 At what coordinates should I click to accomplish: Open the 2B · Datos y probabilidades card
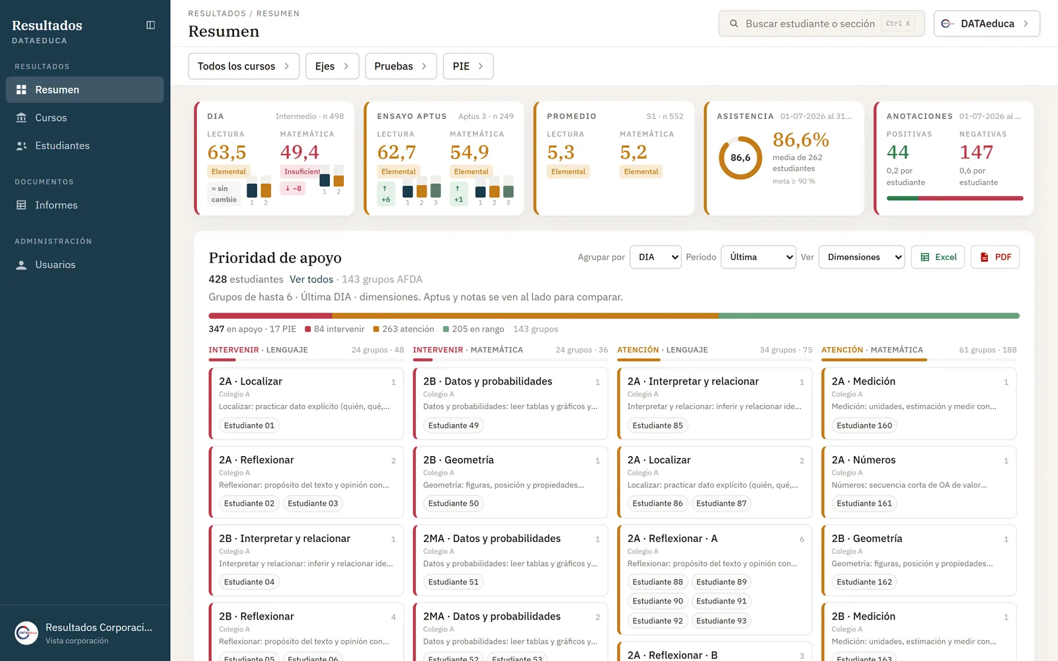(x=510, y=404)
